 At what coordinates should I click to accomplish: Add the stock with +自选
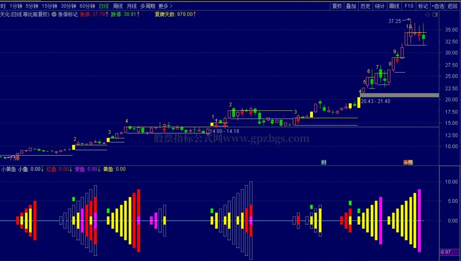[438, 6]
